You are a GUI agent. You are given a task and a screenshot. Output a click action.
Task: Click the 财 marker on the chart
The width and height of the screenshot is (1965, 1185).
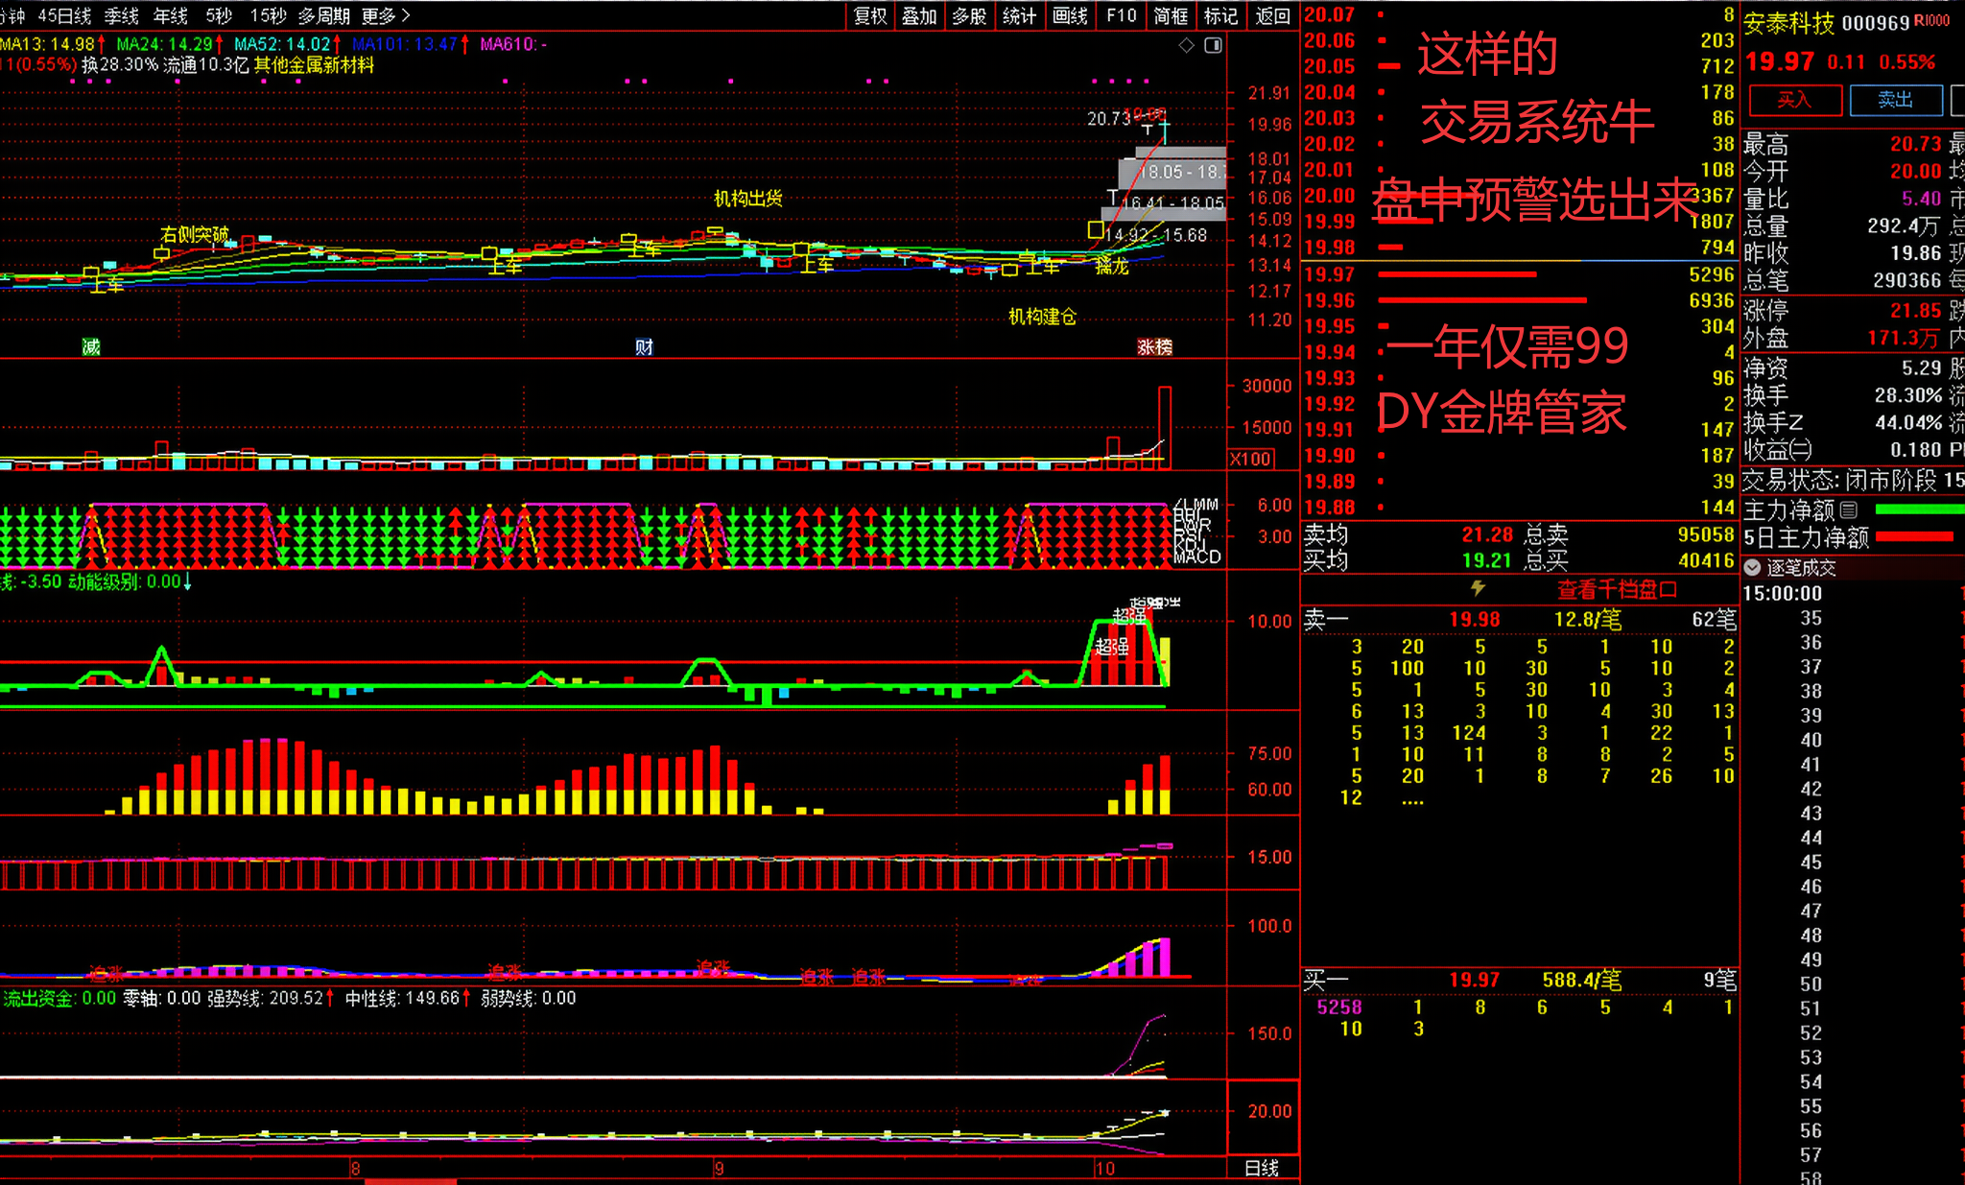click(x=644, y=347)
